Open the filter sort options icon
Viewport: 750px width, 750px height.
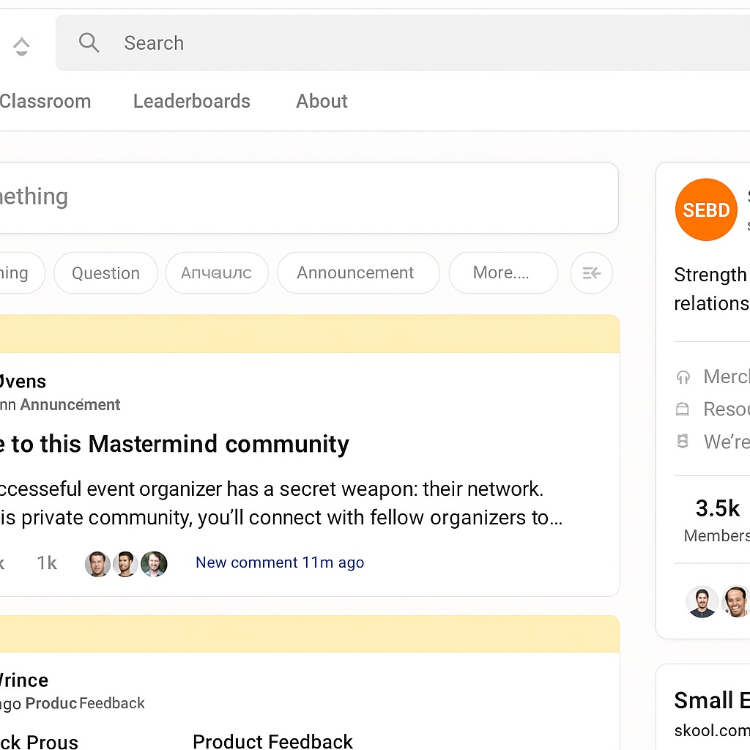pyautogui.click(x=591, y=273)
